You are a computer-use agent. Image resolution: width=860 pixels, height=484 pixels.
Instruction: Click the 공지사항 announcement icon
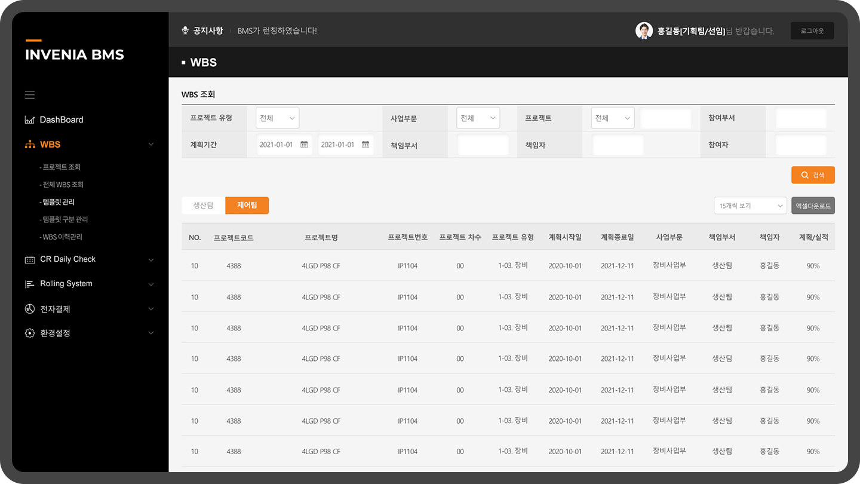[x=185, y=30]
